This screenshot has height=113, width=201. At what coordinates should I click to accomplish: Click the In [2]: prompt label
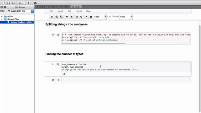coord(56,64)
